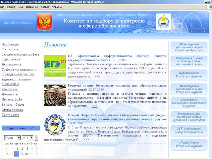Open the Схема проезда link
This screenshot has width=212, height=159.
pyautogui.click(x=12, y=110)
